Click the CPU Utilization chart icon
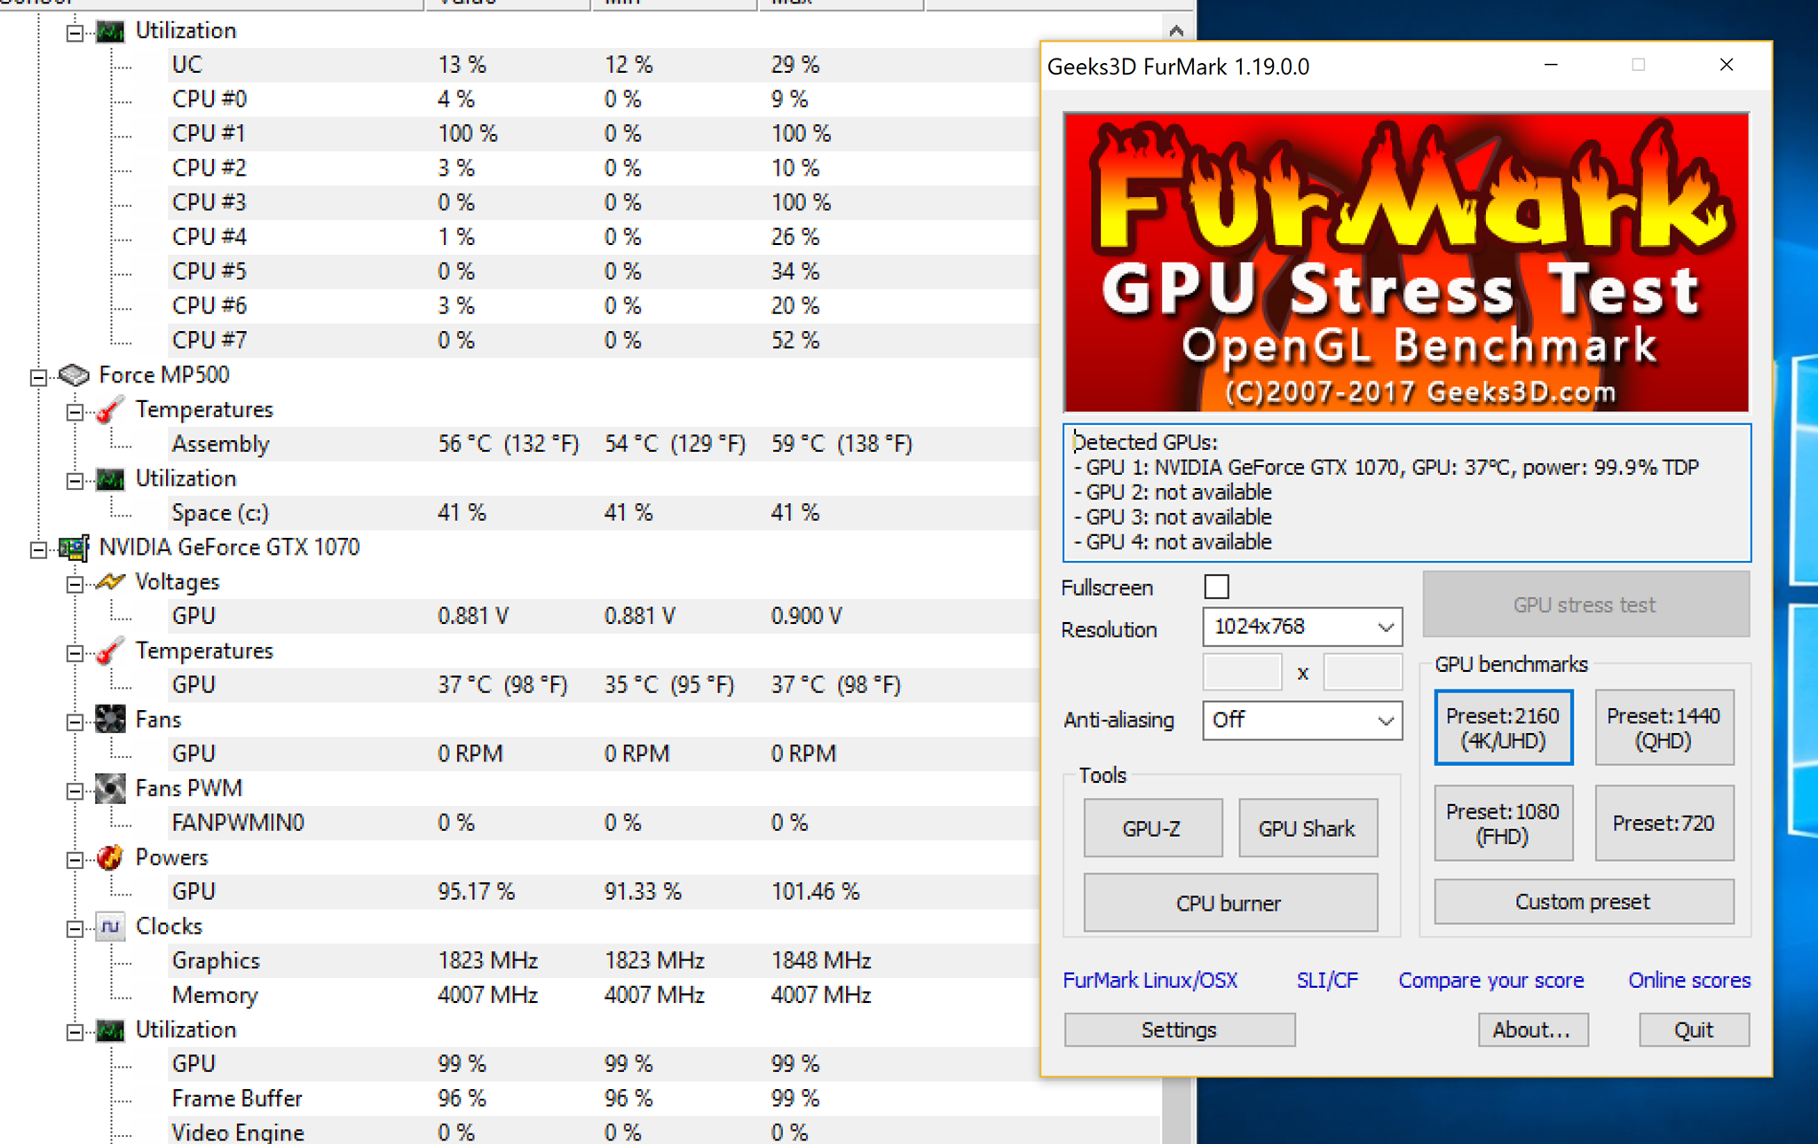Image resolution: width=1818 pixels, height=1144 pixels. click(x=110, y=32)
